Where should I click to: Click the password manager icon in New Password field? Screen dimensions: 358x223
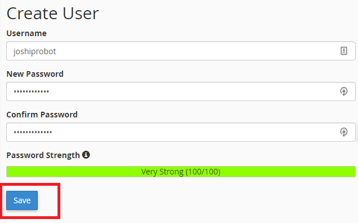point(344,91)
